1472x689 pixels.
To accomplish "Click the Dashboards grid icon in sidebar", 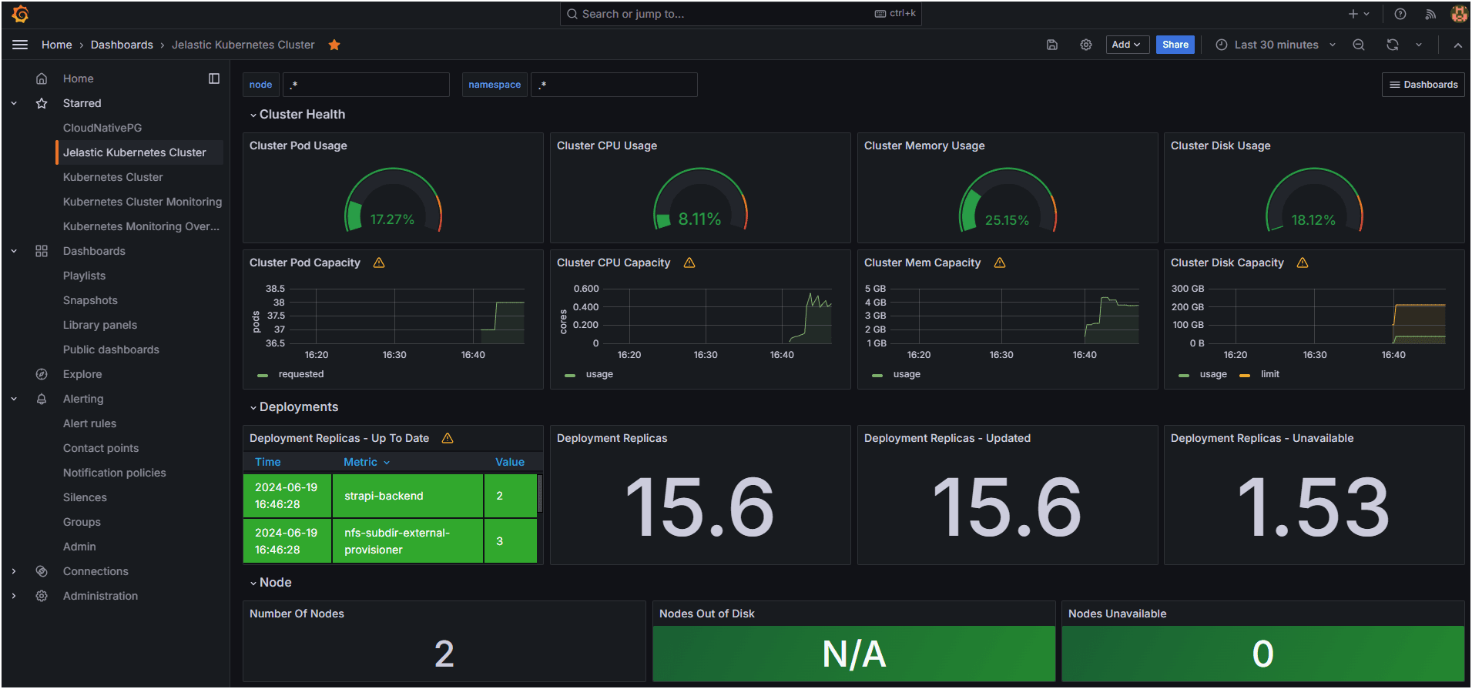I will [42, 251].
